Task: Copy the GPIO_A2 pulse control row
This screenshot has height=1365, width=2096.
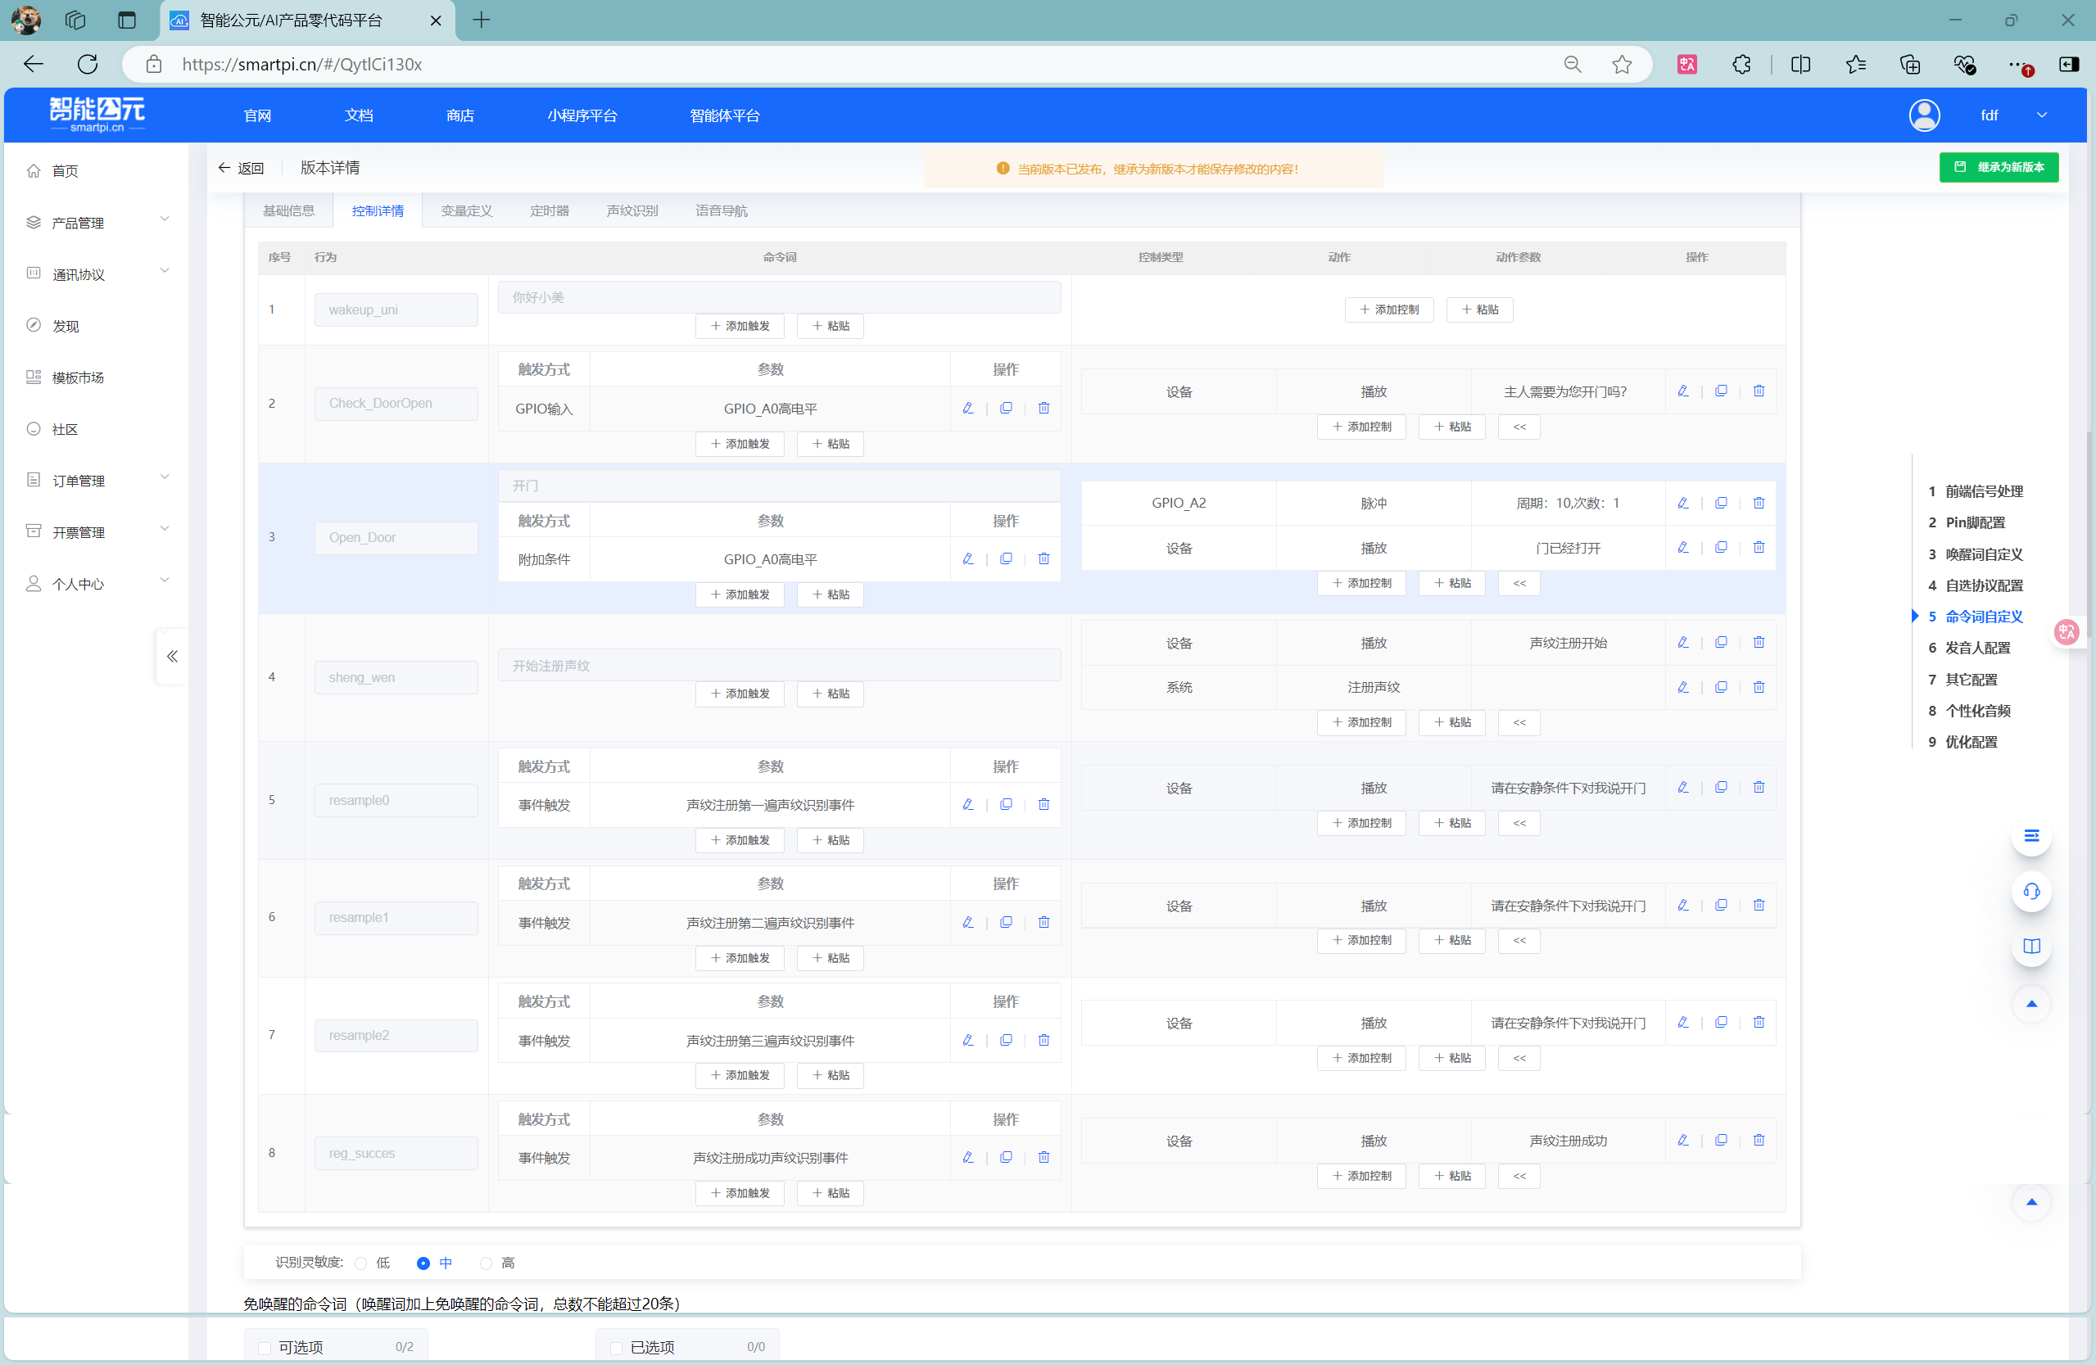Action: (1720, 503)
